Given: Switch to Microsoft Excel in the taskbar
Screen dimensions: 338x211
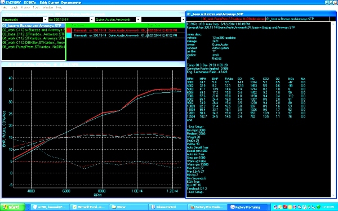Looking at the screenshot, I should click(x=89, y=207).
